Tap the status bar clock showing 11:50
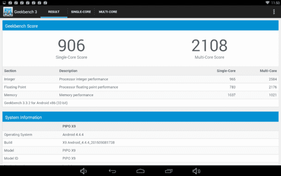The height and width of the screenshot is (176, 281). tap(275, 3)
